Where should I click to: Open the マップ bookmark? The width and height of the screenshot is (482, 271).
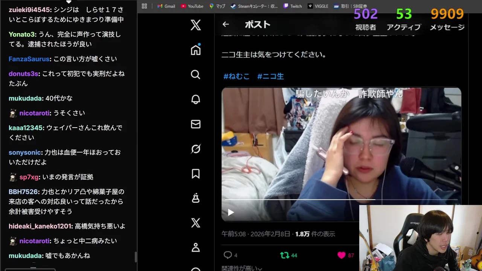pyautogui.click(x=217, y=6)
